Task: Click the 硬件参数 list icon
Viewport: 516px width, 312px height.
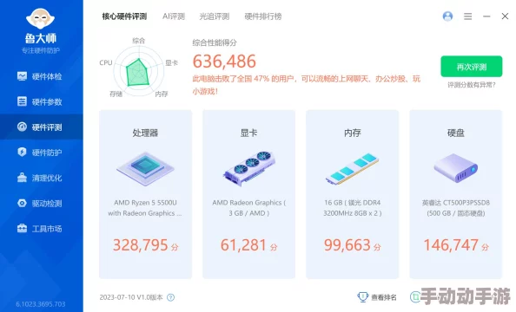Action: [x=22, y=101]
